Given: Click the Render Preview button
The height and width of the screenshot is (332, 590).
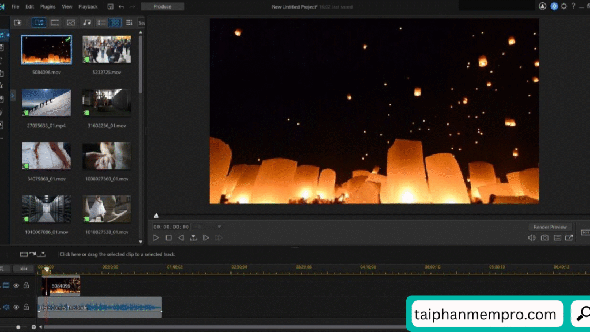Looking at the screenshot, I should click(x=550, y=227).
